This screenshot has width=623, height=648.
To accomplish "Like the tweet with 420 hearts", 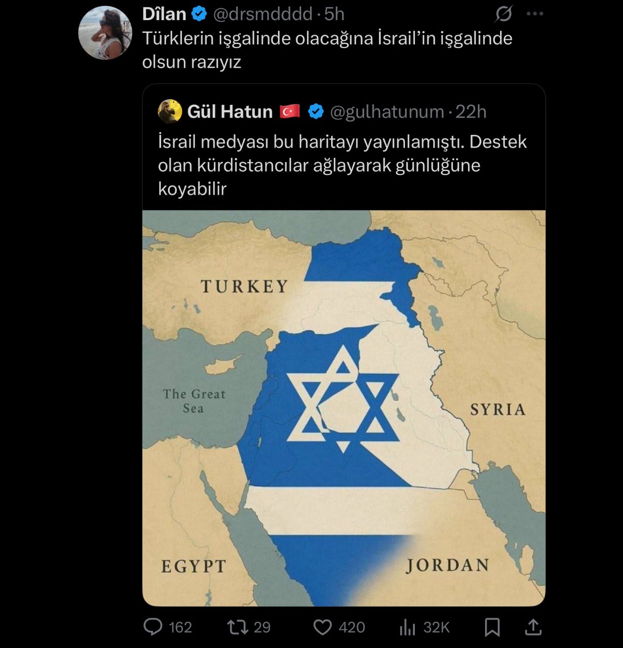I will [322, 627].
